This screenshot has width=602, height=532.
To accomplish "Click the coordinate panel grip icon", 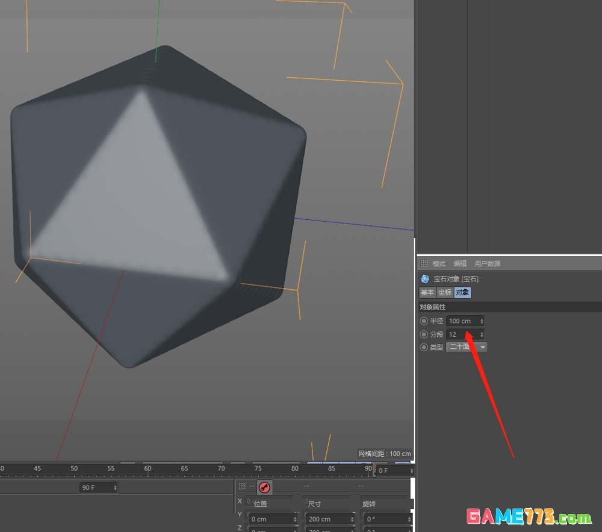I will pos(242,486).
